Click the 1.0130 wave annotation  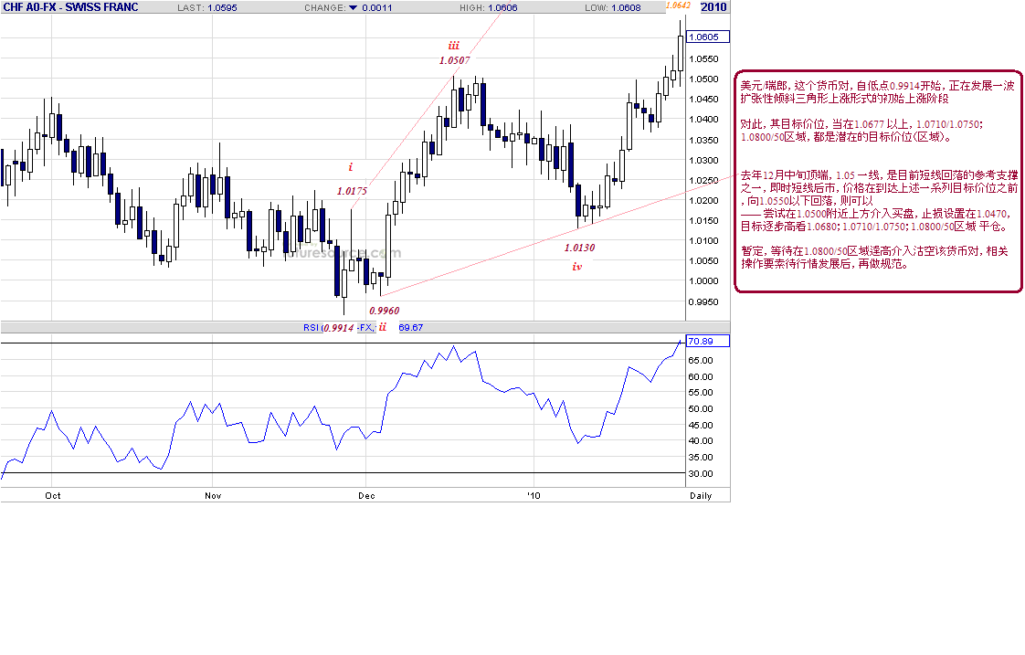pyautogui.click(x=580, y=248)
